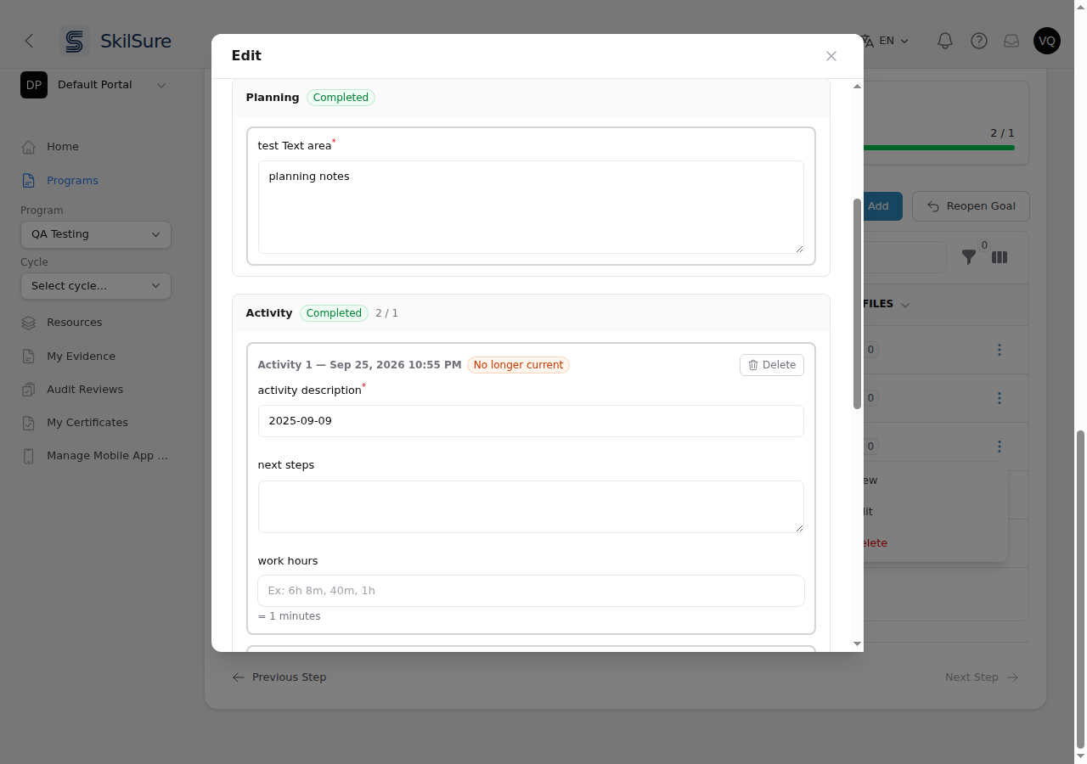Click the Edit dialog vertical scrollbar
The image size is (1087, 764).
click(x=857, y=303)
